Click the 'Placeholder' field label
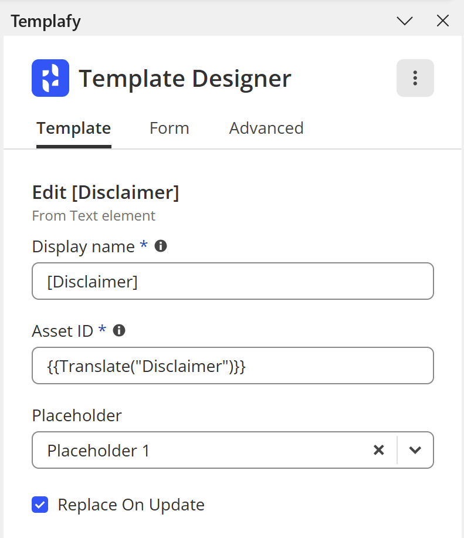464x538 pixels. (x=77, y=415)
